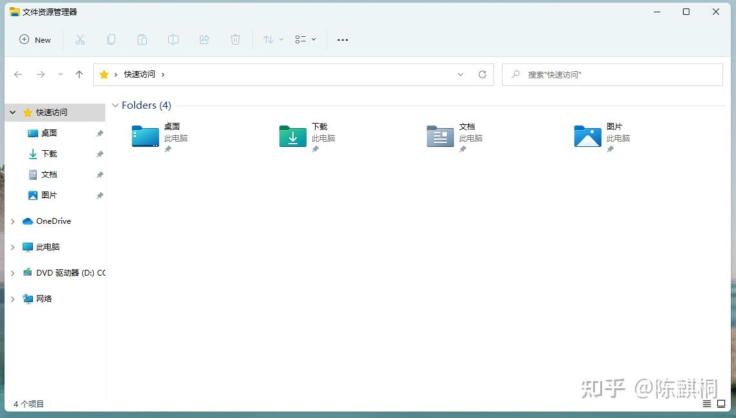736x418 pixels.
Task: Click the 4 个项目 status text
Action: 28,404
